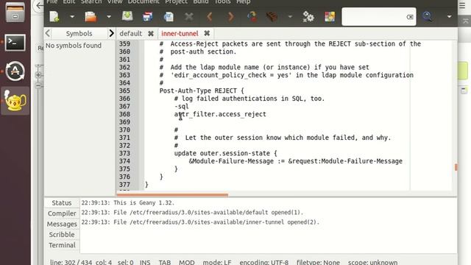Open the Document menu

144,1
